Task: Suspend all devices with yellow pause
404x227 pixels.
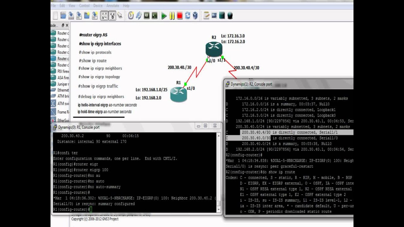Action: tap(172, 15)
